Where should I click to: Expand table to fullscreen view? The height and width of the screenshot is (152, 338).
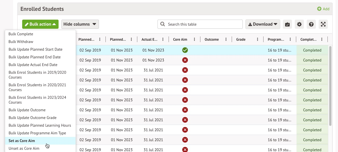point(323,24)
